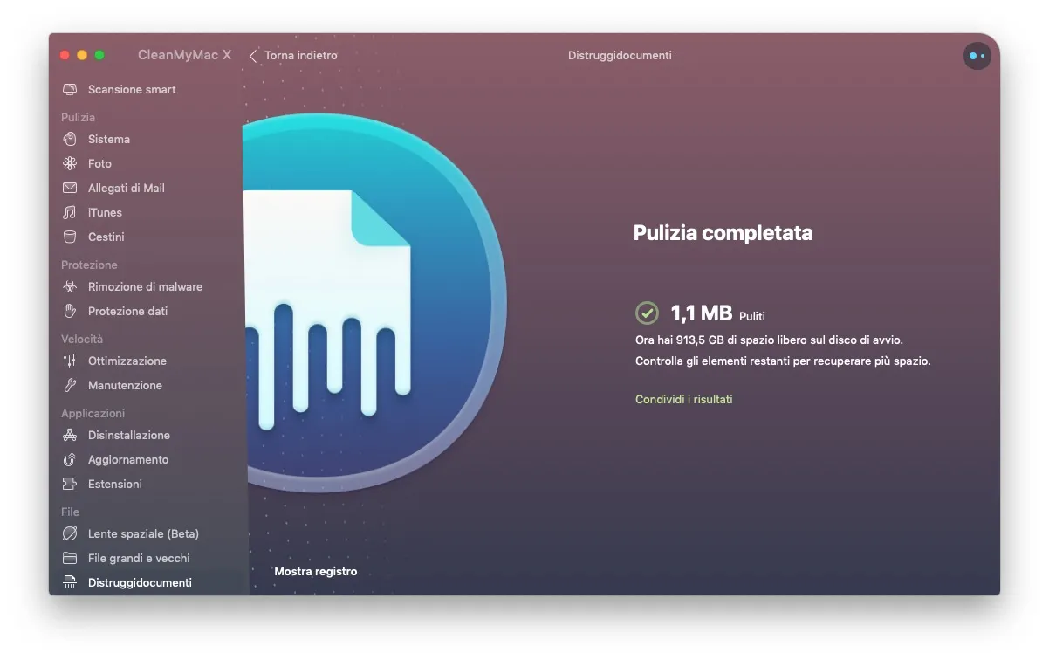Click the Torna indietro back chevron
This screenshot has width=1049, height=660.
[x=252, y=55]
